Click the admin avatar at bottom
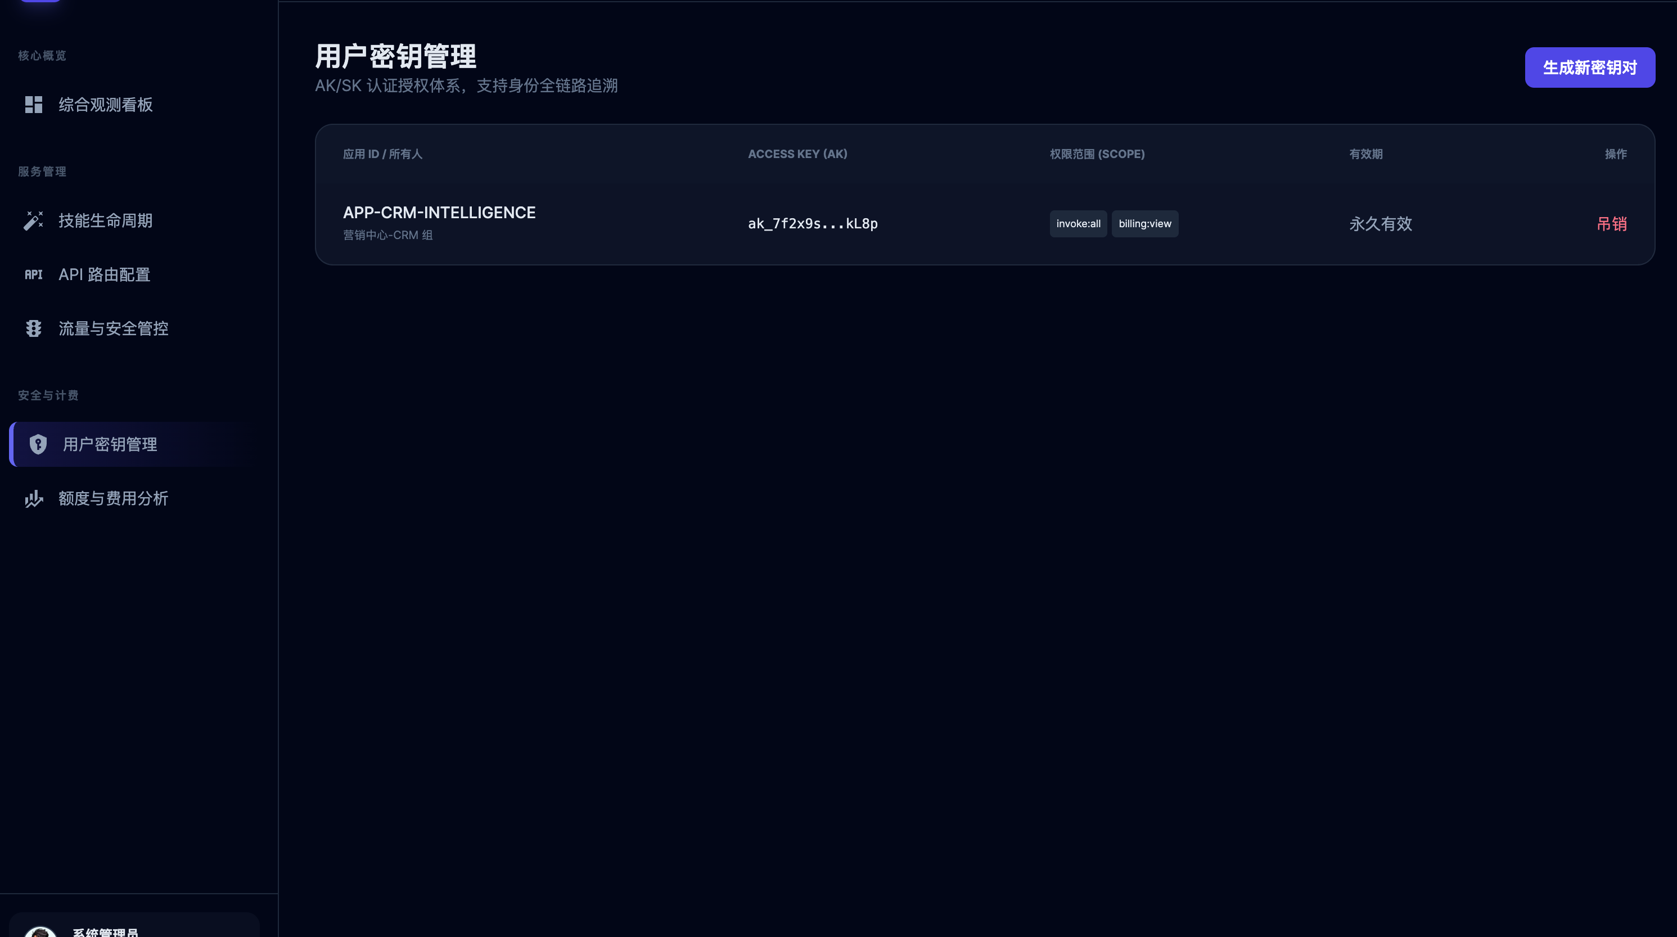The width and height of the screenshot is (1677, 937). coord(40,933)
